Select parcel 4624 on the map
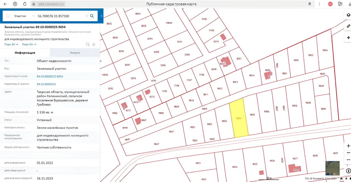The width and height of the screenshot is (351, 182). (x=234, y=167)
